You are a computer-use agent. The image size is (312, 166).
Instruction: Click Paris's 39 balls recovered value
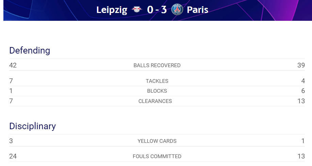pyautogui.click(x=301, y=65)
